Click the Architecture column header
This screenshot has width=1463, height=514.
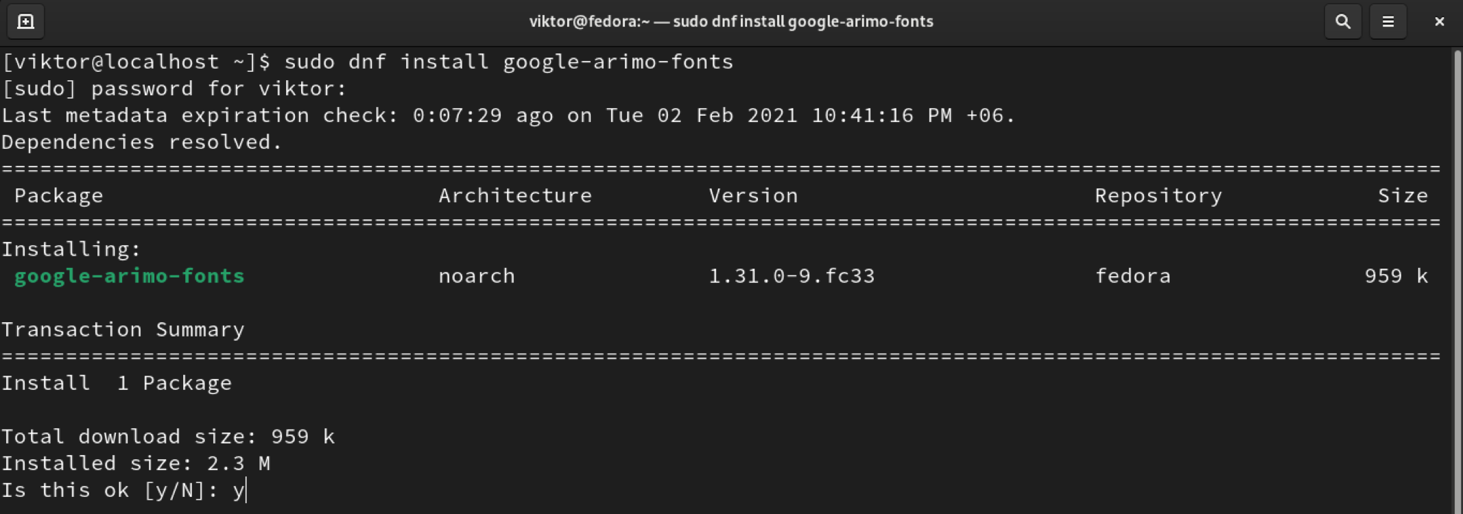point(515,196)
